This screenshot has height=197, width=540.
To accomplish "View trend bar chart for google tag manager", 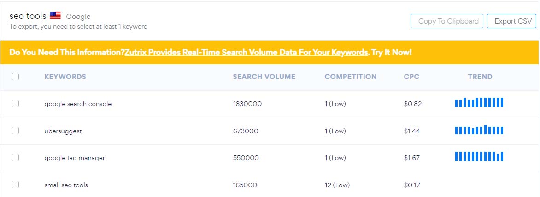I will click(x=479, y=156).
